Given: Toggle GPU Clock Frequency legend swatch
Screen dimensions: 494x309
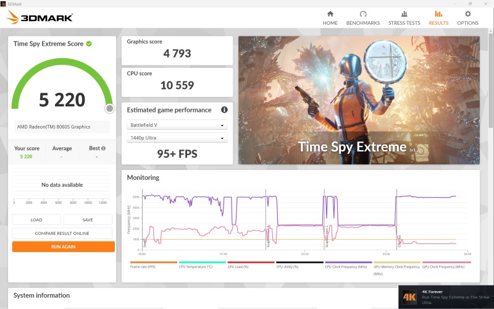Looking at the screenshot, I should (x=446, y=262).
